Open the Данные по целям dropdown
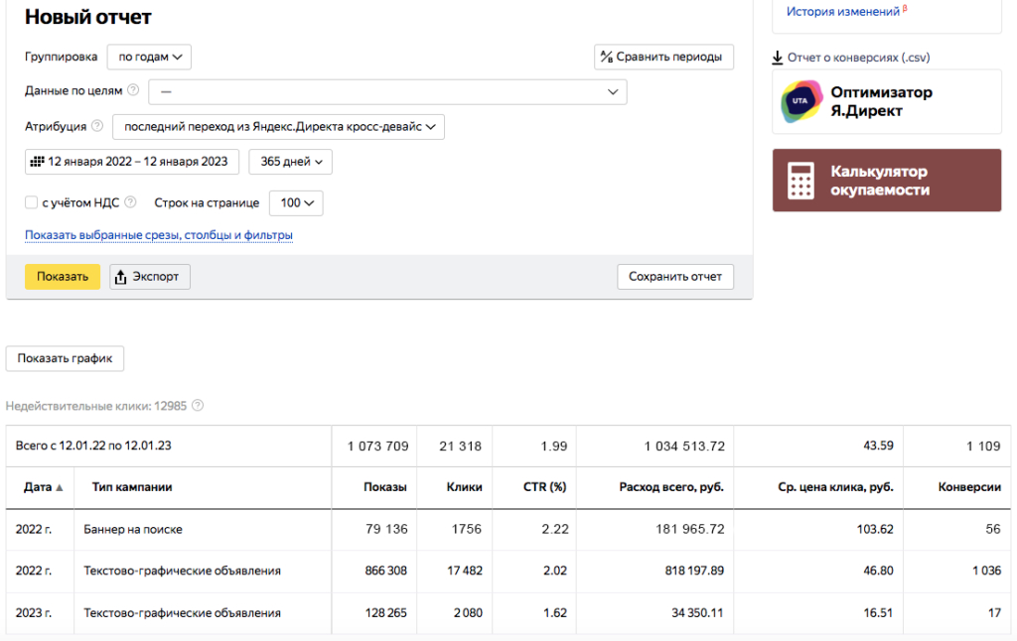 [x=387, y=91]
